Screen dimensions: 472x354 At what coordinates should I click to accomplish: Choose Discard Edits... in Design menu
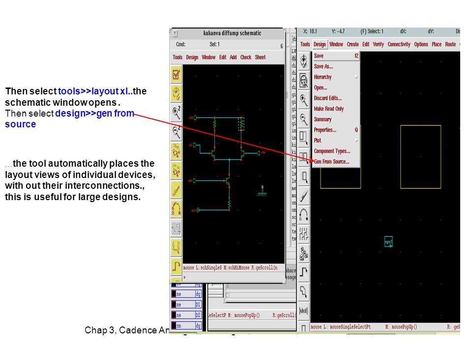(x=336, y=98)
